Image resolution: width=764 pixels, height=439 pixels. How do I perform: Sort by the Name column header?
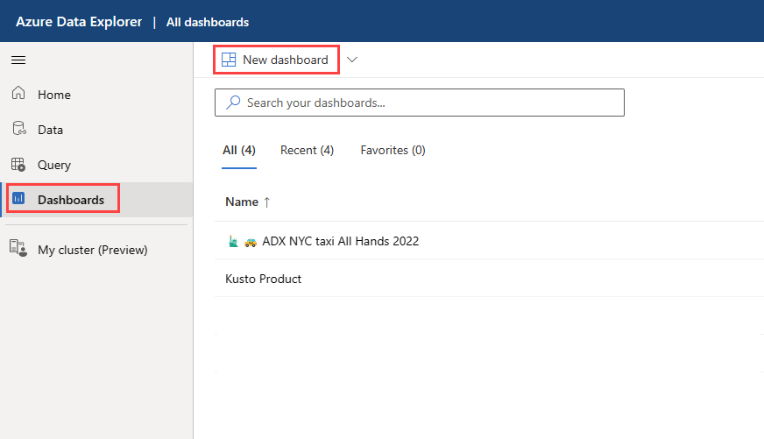(x=242, y=202)
